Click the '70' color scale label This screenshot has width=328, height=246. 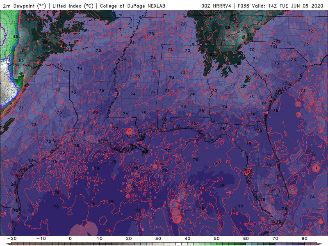[275, 239]
